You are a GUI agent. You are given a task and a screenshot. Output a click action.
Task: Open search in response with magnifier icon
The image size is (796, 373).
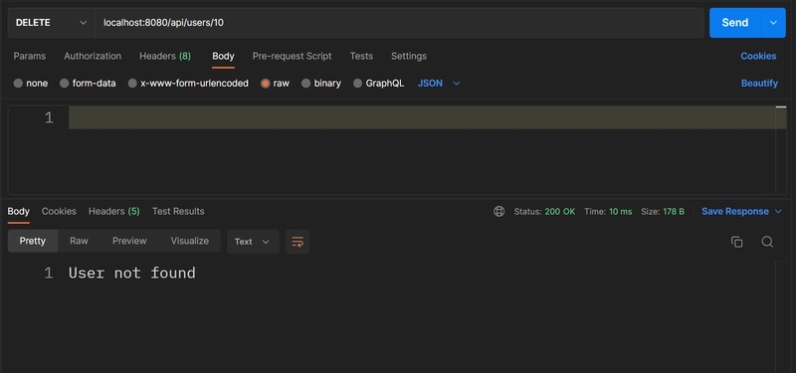click(x=767, y=242)
